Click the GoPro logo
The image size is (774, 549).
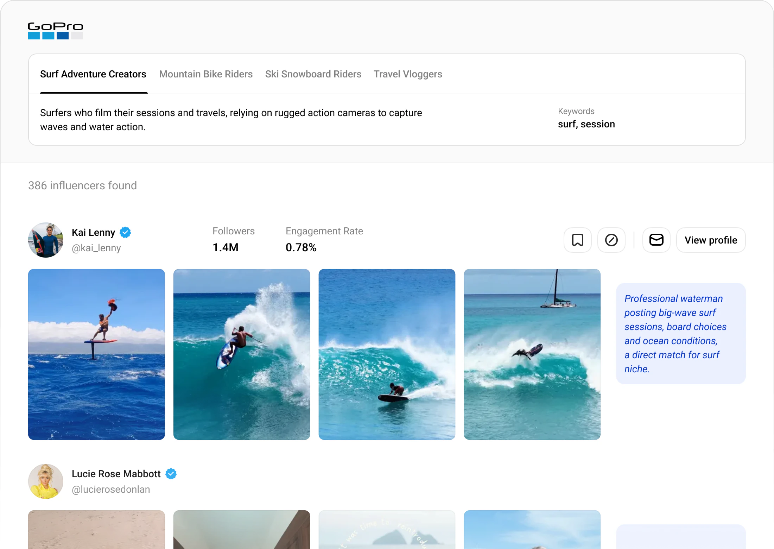[x=56, y=31]
